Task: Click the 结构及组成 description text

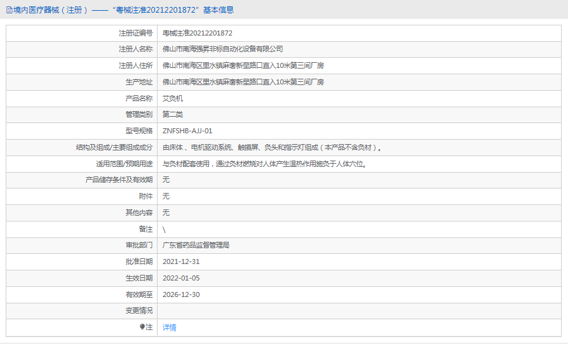Action: pos(272,148)
